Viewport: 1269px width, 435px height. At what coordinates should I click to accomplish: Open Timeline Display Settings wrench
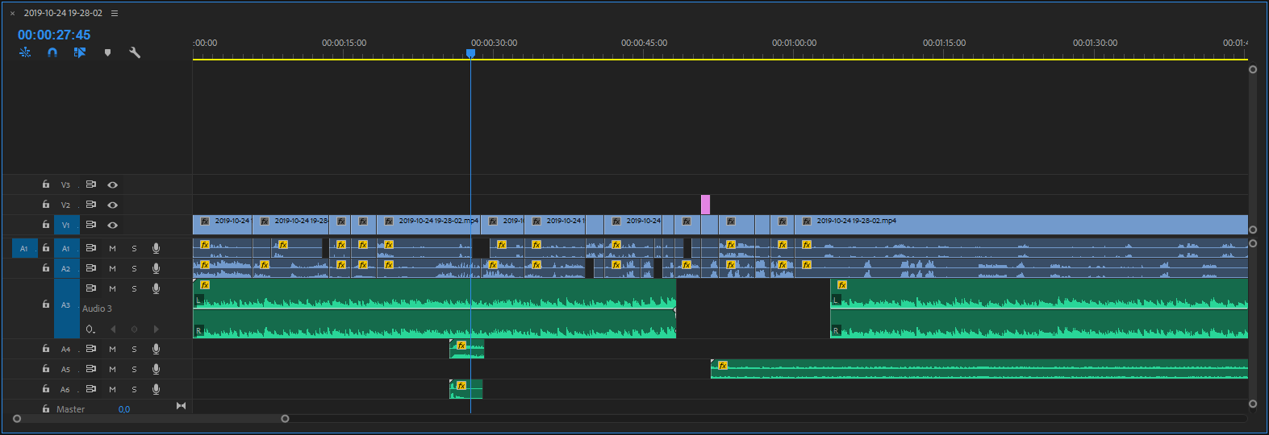(135, 52)
